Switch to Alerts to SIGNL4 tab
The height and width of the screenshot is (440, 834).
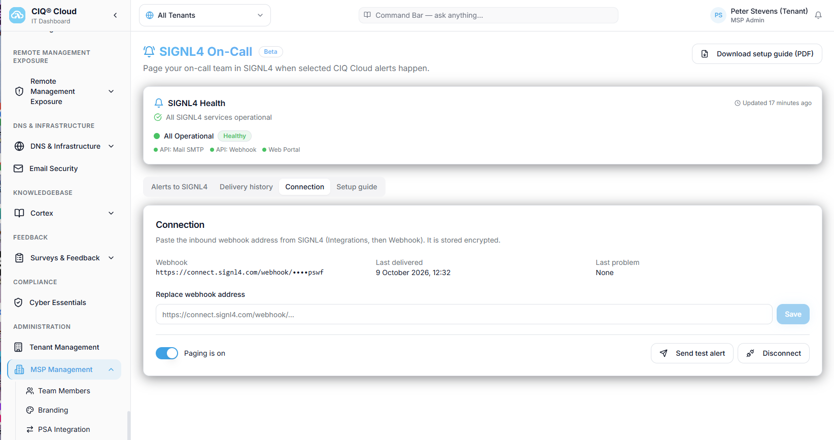[x=179, y=187]
